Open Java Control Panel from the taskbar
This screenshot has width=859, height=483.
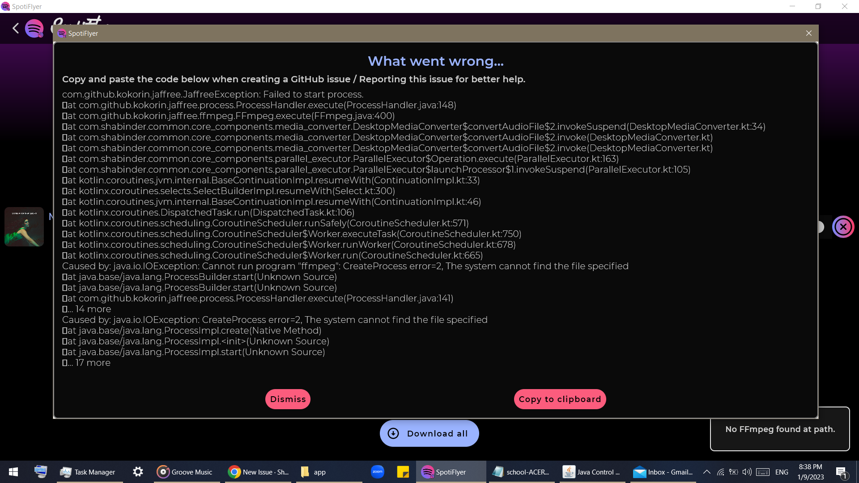[x=592, y=472]
